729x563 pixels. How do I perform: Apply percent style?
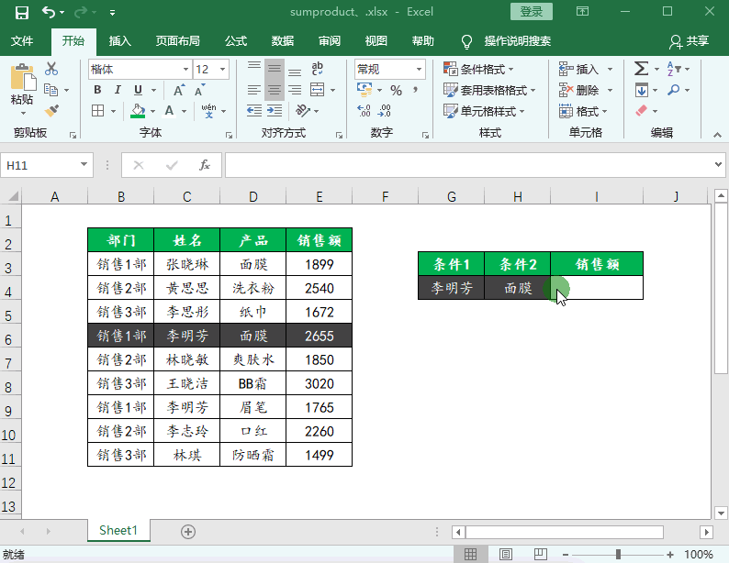coord(396,90)
